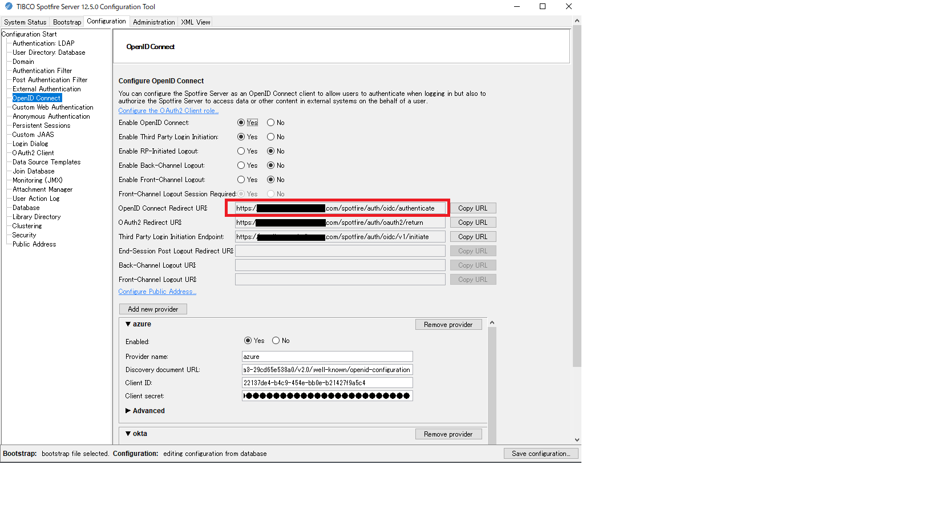Image resolution: width=938 pixels, height=517 pixels.
Task: Select the OpenID Connect tree item
Action: point(37,98)
